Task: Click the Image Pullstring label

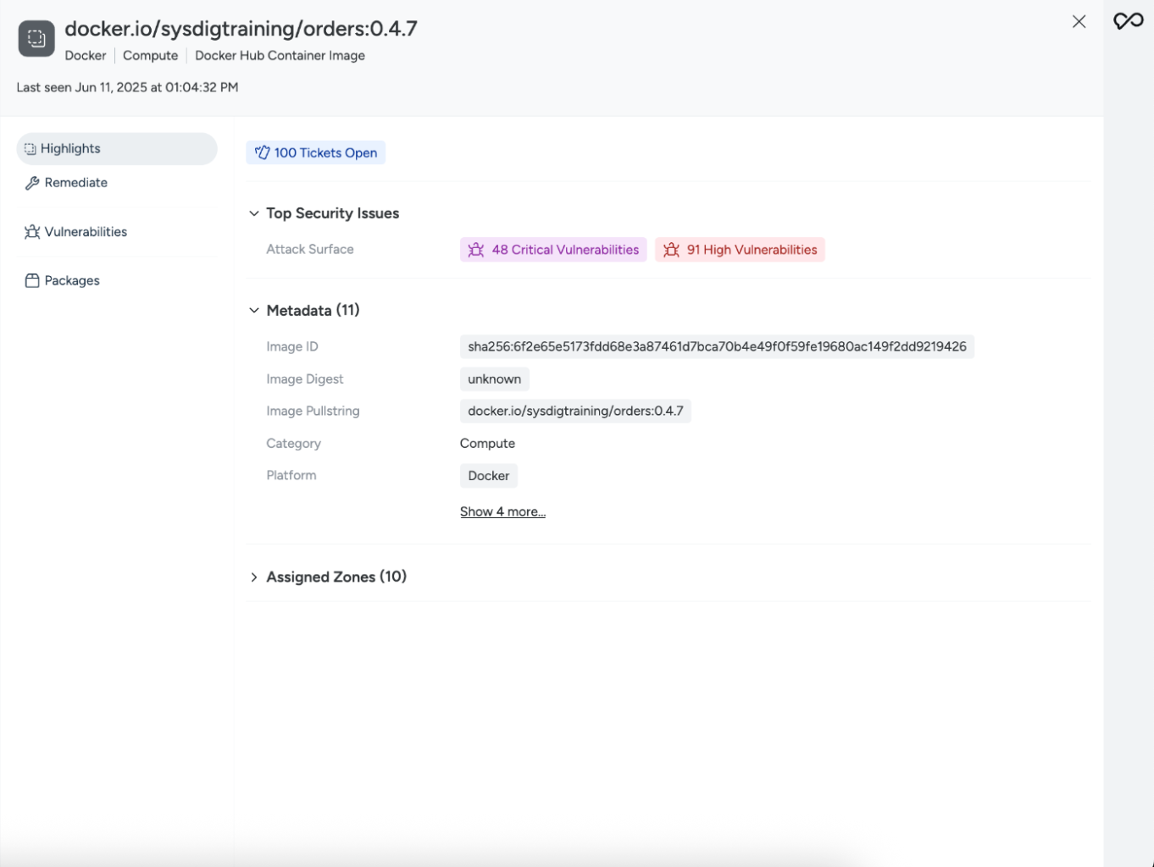Action: tap(313, 411)
